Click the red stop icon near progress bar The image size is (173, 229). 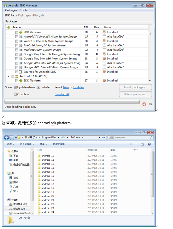(144, 104)
